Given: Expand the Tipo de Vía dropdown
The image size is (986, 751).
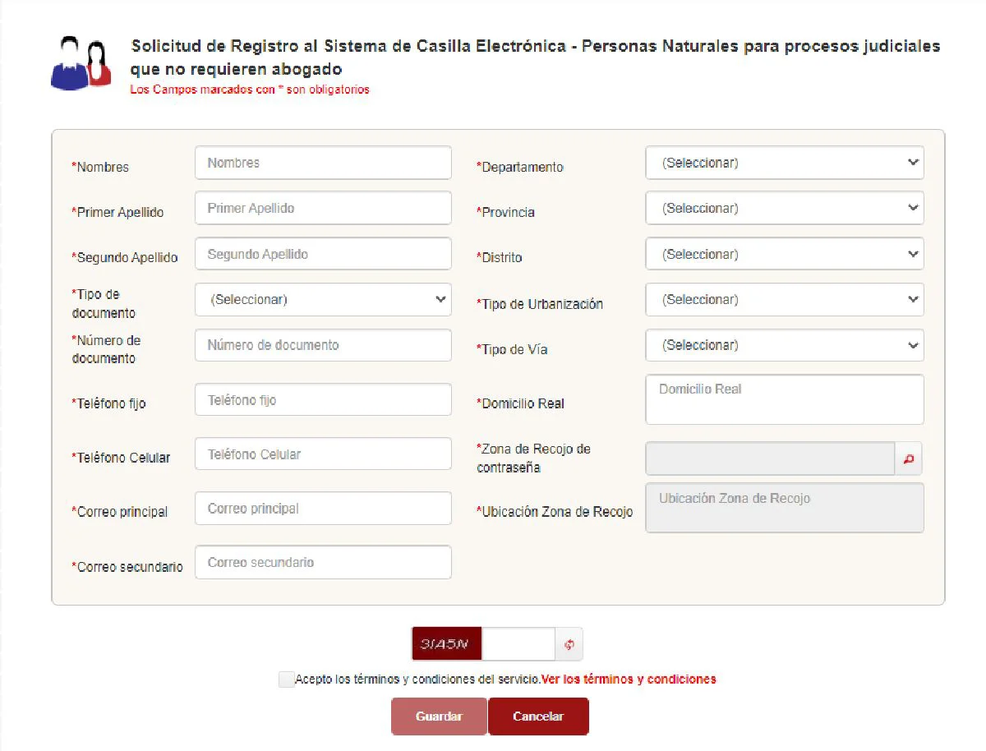Looking at the screenshot, I should [784, 345].
